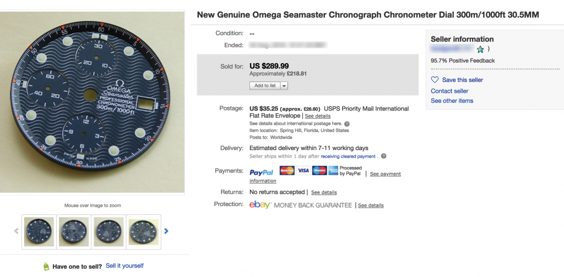Select the fourth dial thumbnail with yellow background
Image resolution: width=564 pixels, height=277 pixels.
[144, 232]
